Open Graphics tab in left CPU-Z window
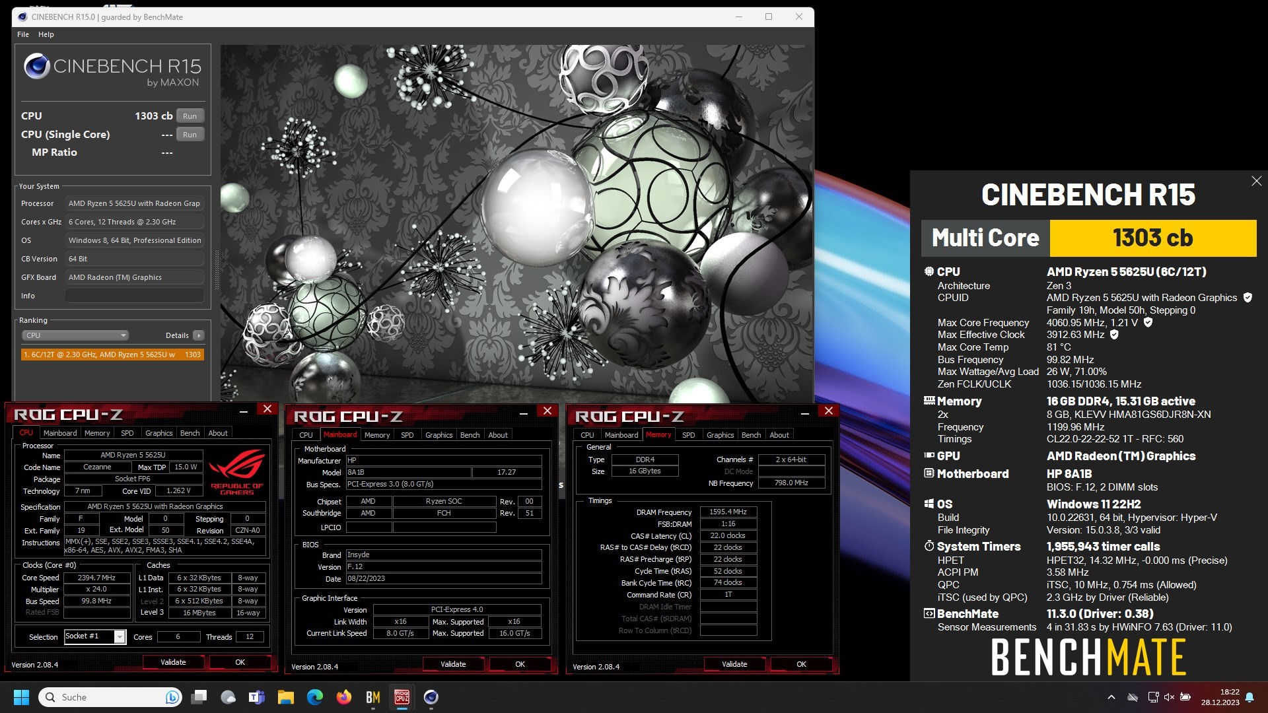This screenshot has height=713, width=1268. pyautogui.click(x=158, y=433)
